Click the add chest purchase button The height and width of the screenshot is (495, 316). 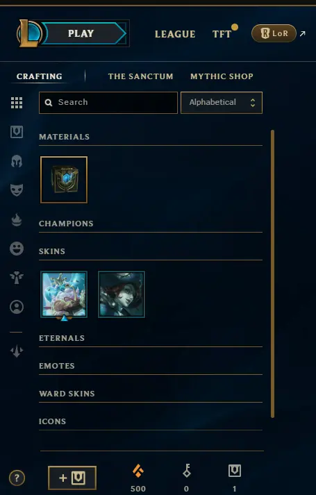[x=72, y=478]
